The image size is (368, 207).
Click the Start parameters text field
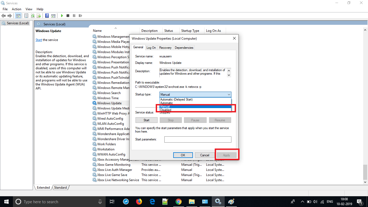click(x=198, y=139)
